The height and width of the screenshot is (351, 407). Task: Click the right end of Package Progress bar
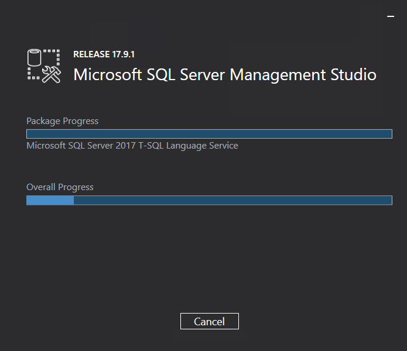coord(389,134)
